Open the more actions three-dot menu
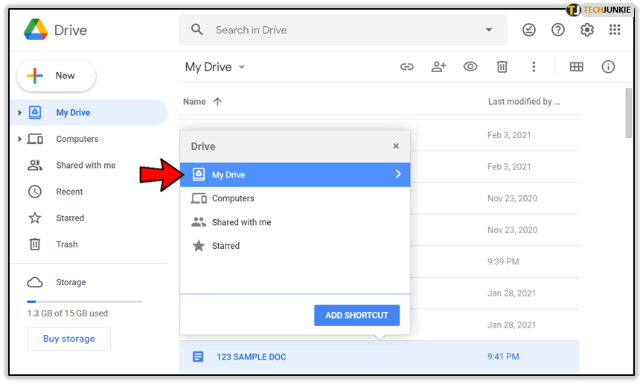Viewport: 643px width, 384px height. coord(534,67)
